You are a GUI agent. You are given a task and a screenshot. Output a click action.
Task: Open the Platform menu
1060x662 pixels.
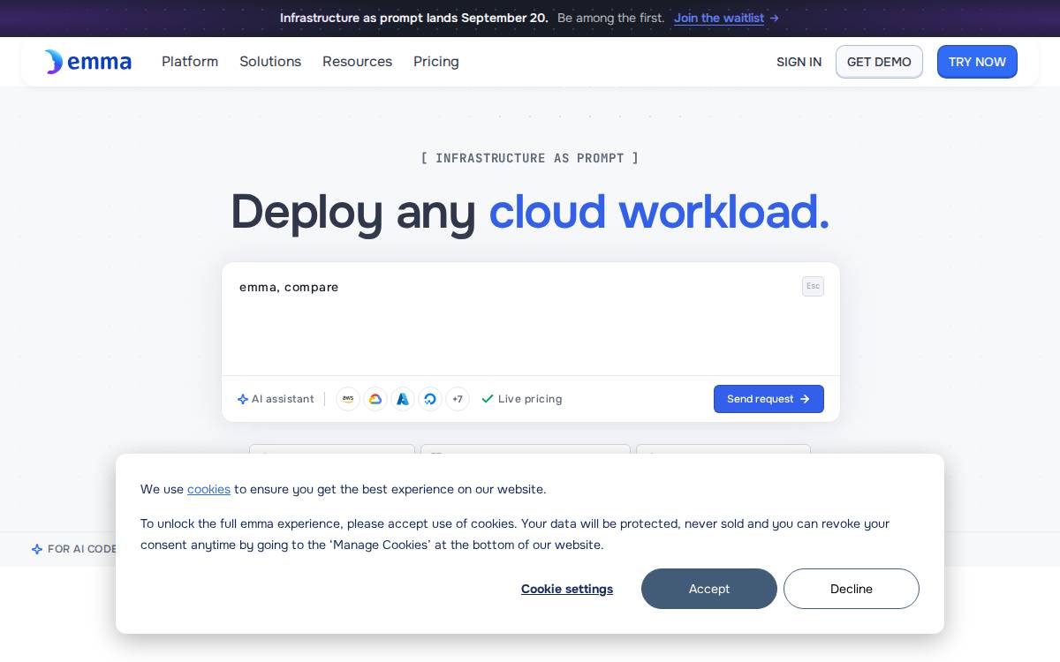point(190,62)
